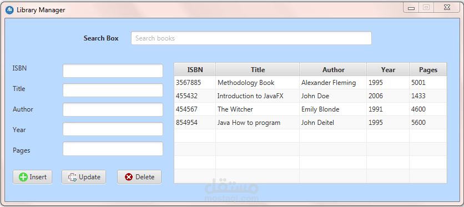Sort table by Title column header
This screenshot has height=207, width=464.
pyautogui.click(x=258, y=69)
